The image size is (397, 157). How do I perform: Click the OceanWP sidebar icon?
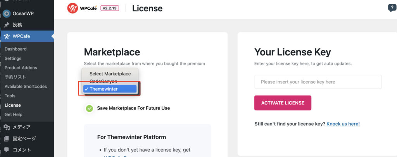[x=6, y=14]
